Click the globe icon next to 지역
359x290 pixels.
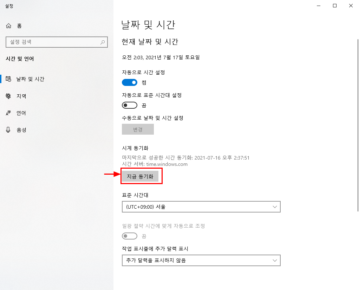(8, 96)
